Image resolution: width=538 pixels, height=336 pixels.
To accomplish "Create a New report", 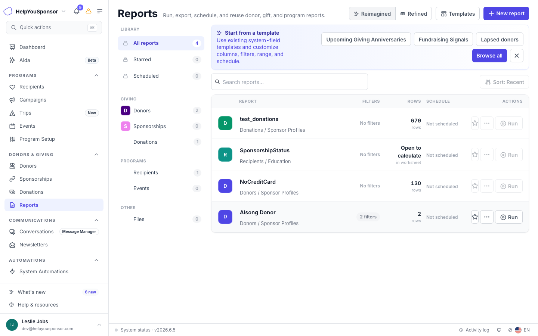I will tap(506, 13).
